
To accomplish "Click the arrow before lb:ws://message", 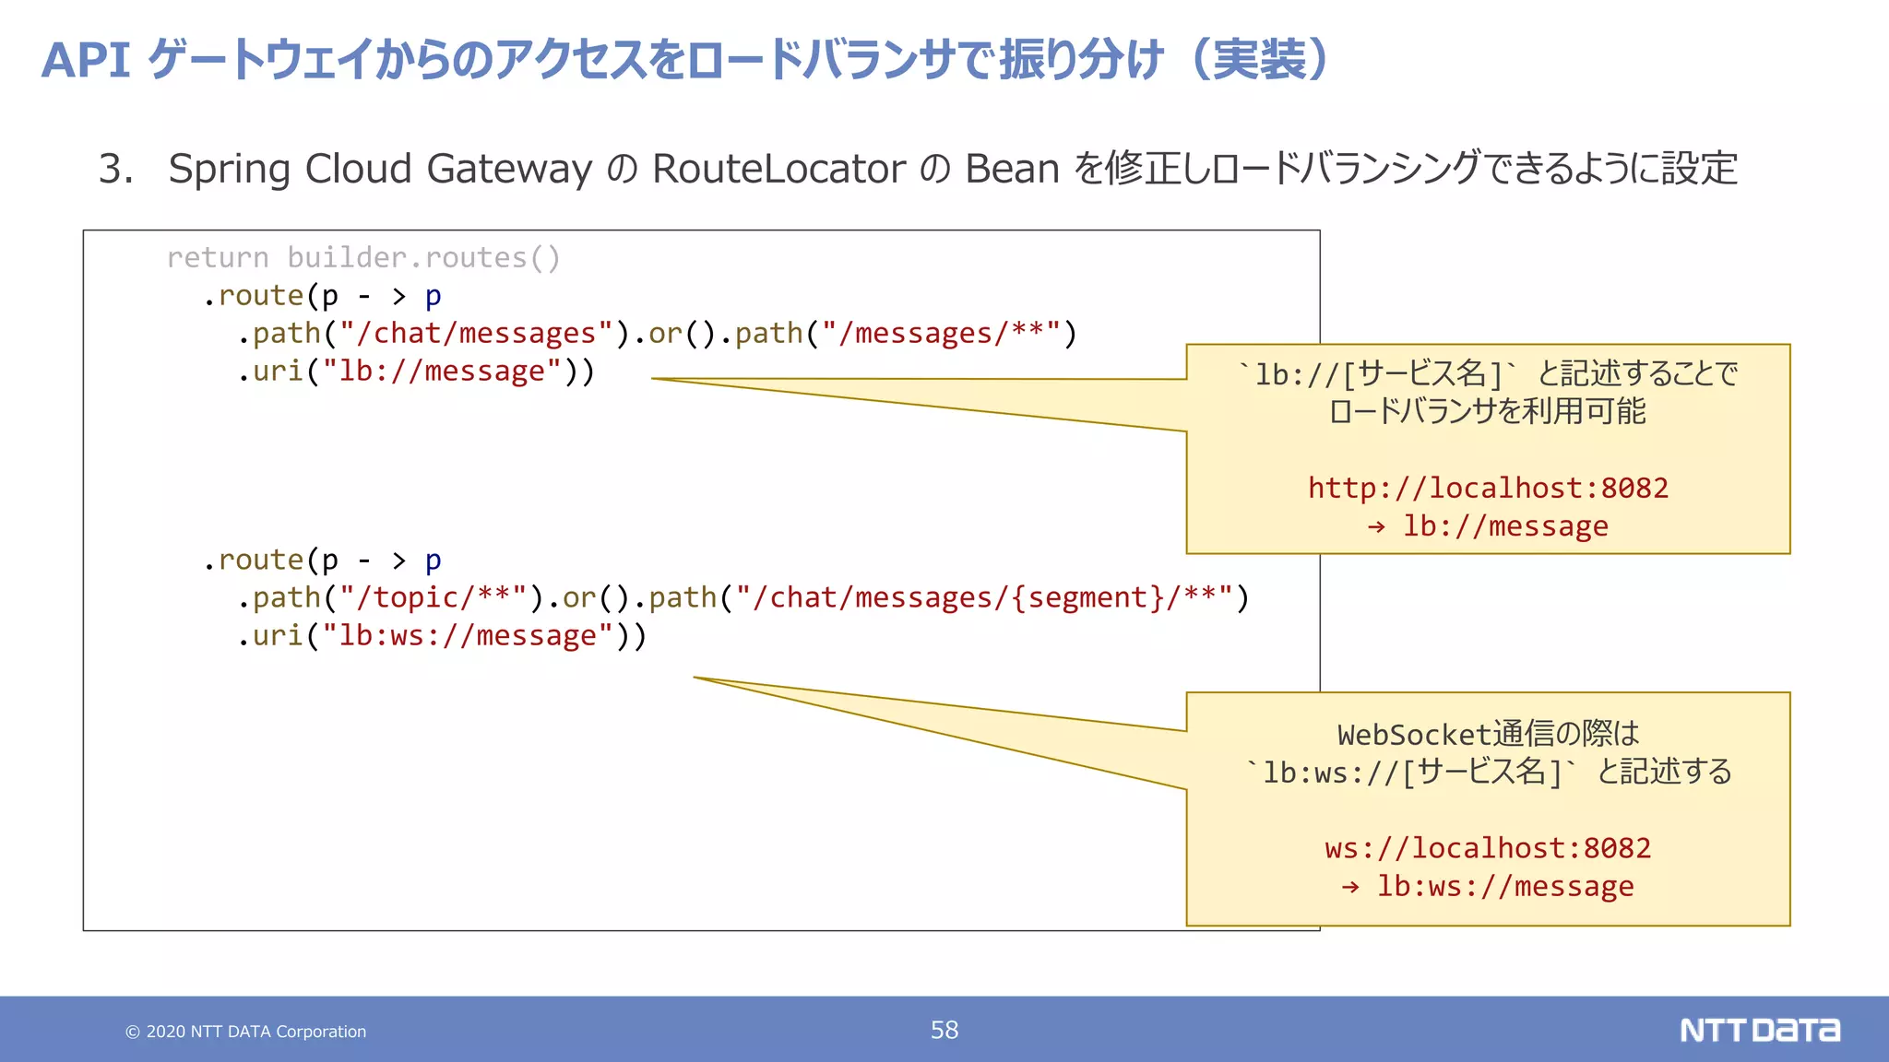I will point(1350,888).
